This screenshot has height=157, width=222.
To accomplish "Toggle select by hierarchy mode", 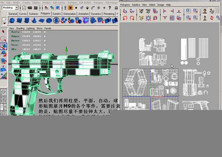I will point(46,8).
